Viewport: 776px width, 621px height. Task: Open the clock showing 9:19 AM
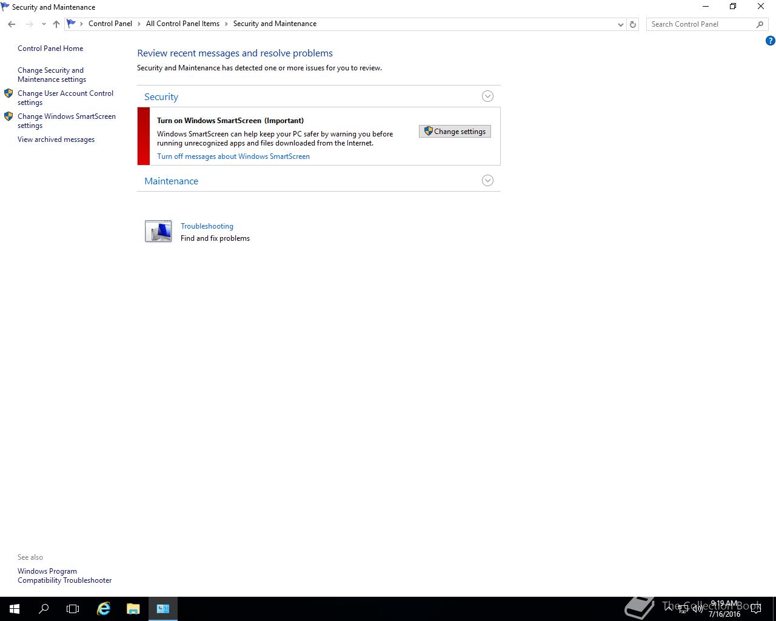(724, 609)
